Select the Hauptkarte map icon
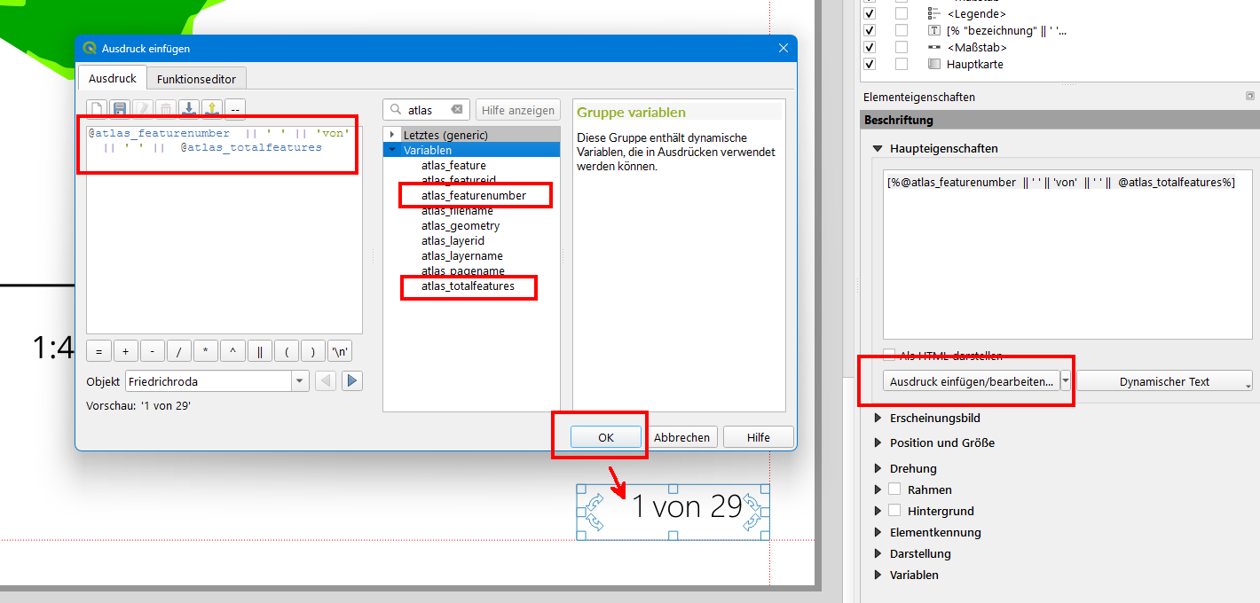Image resolution: width=1260 pixels, height=603 pixels. tap(933, 64)
